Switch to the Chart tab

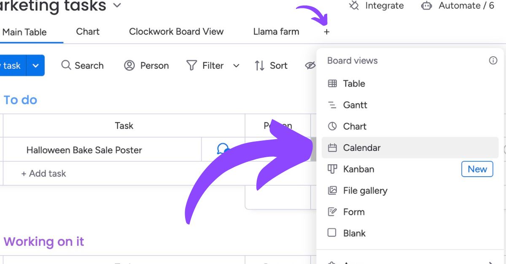pos(87,32)
